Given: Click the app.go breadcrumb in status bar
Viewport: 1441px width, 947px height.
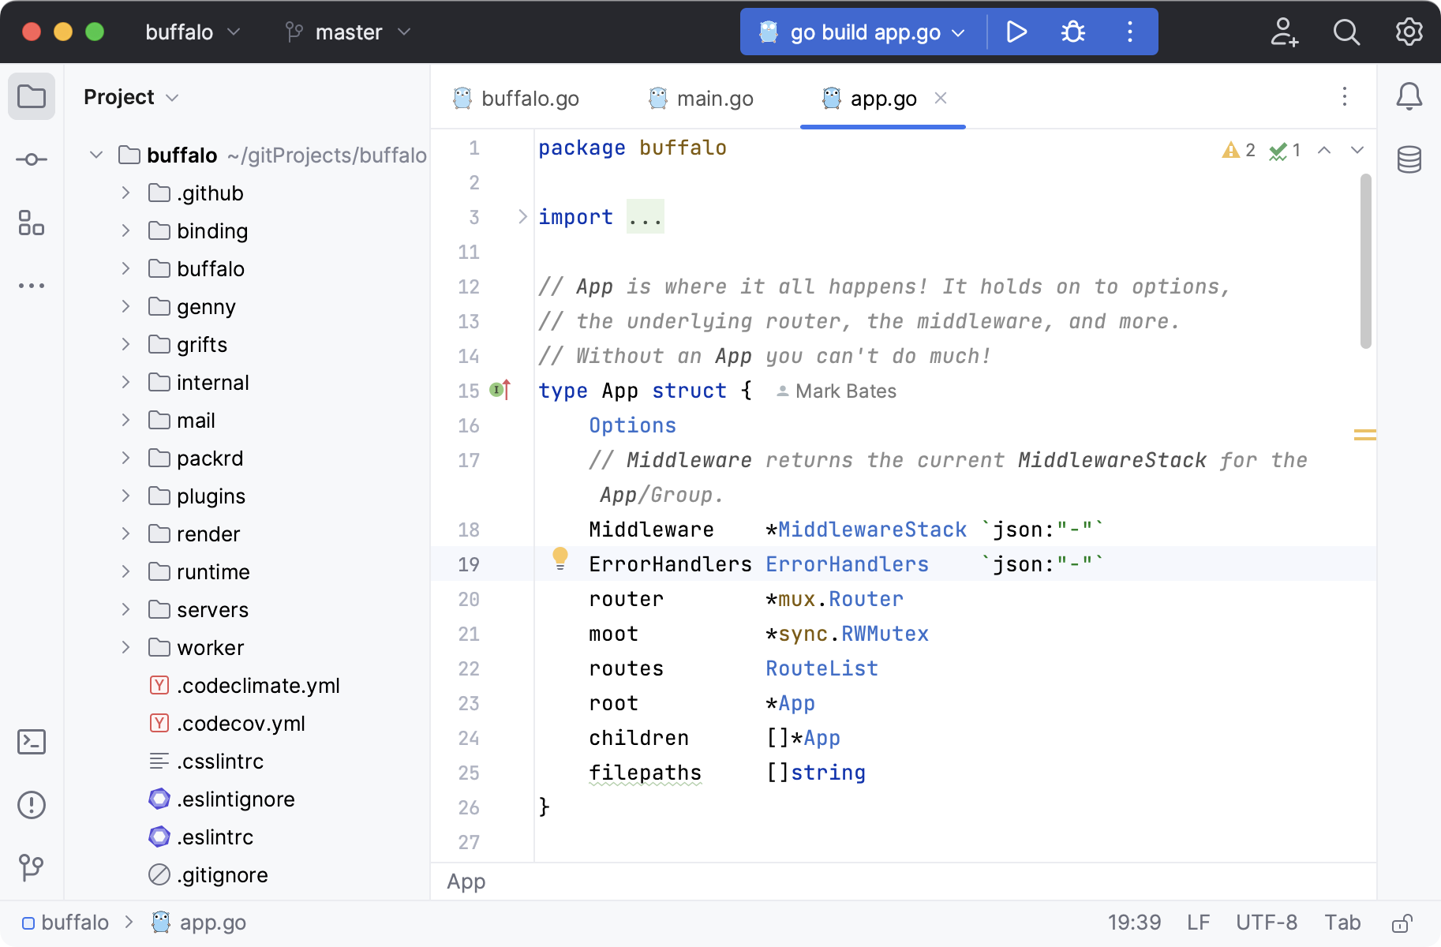Looking at the screenshot, I should [199, 923].
